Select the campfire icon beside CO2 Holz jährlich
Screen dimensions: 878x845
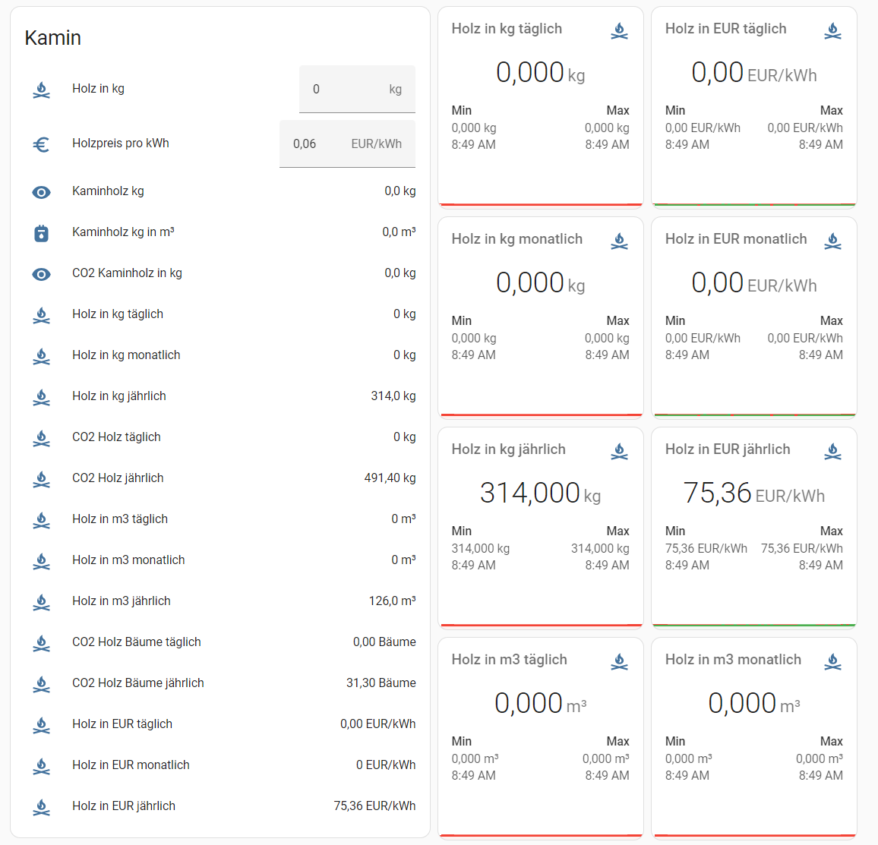(42, 479)
